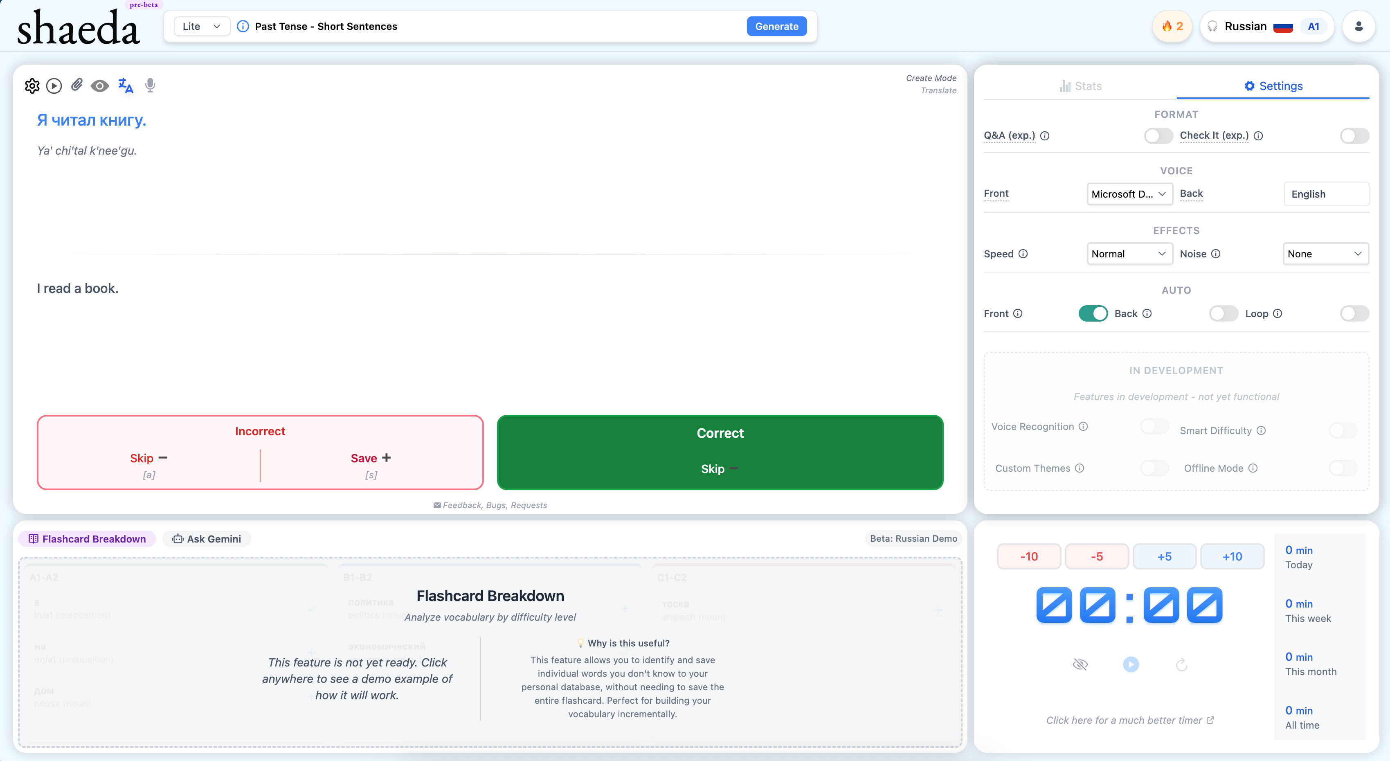Open the user profile icon
Screen dimensions: 1390x761
pos(1359,26)
